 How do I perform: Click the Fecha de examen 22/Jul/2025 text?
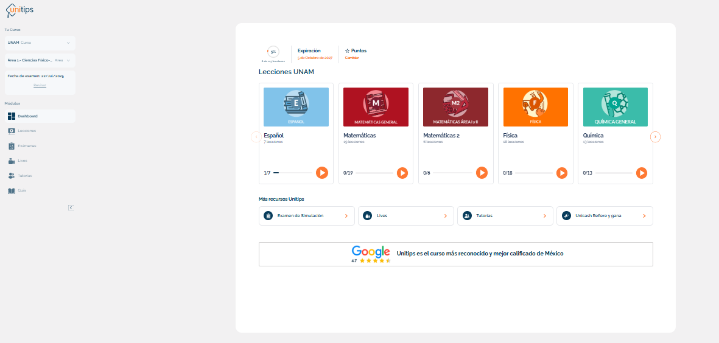pyautogui.click(x=36, y=75)
